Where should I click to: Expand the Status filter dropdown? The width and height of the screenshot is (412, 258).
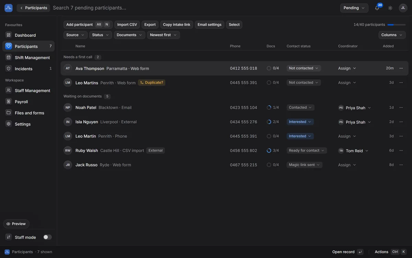pyautogui.click(x=101, y=35)
